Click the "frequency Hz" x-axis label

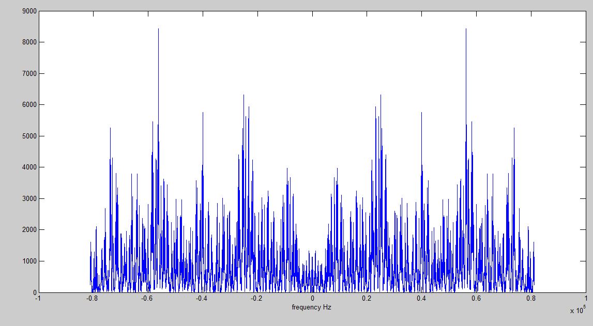click(x=312, y=307)
